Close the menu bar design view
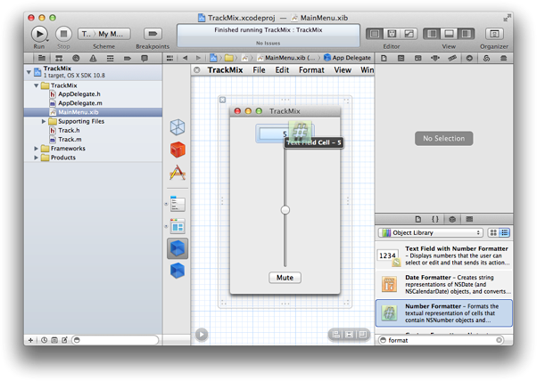 (197, 70)
